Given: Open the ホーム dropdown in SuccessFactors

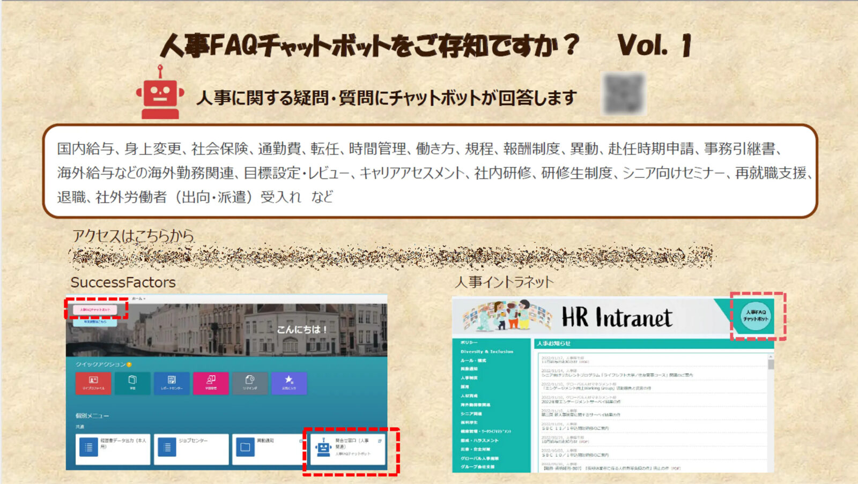Looking at the screenshot, I should (138, 299).
